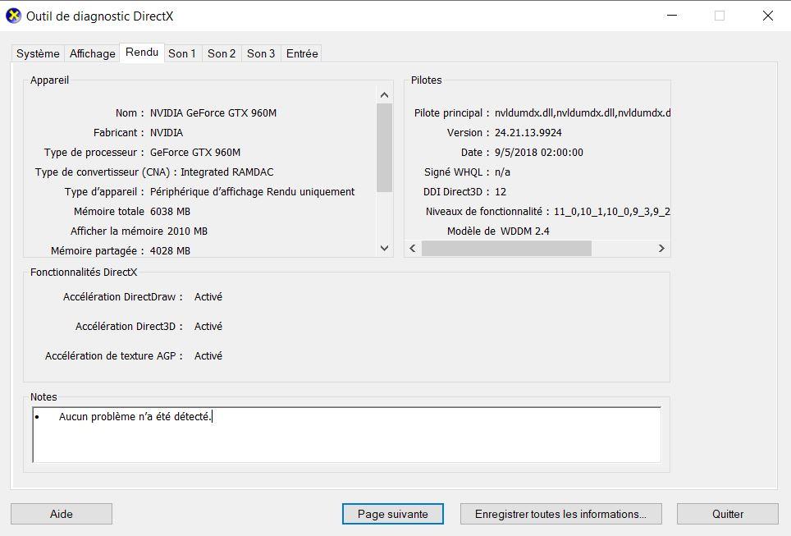Screen dimensions: 791x536
Task: Click the Quitter button
Action: point(728,514)
